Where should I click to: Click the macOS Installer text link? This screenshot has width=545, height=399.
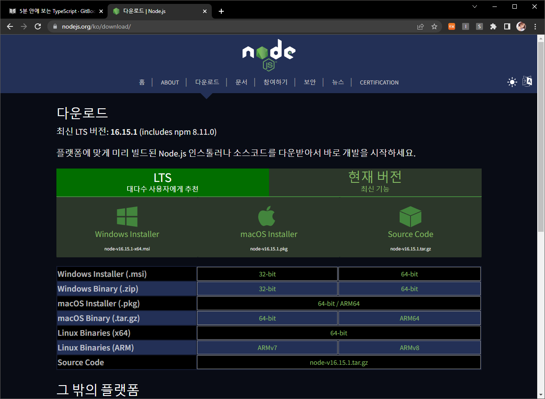(269, 234)
